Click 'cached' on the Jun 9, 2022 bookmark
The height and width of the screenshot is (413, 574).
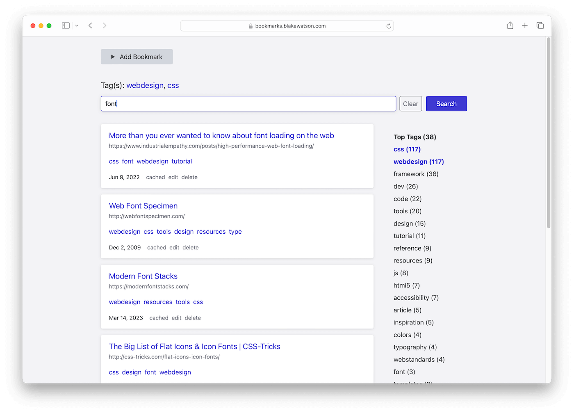tap(155, 177)
